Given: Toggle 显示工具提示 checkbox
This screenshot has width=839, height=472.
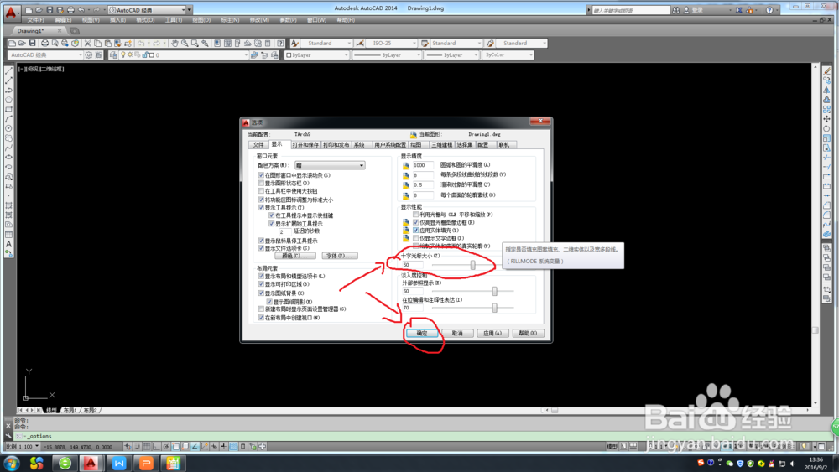Looking at the screenshot, I should pos(261,207).
